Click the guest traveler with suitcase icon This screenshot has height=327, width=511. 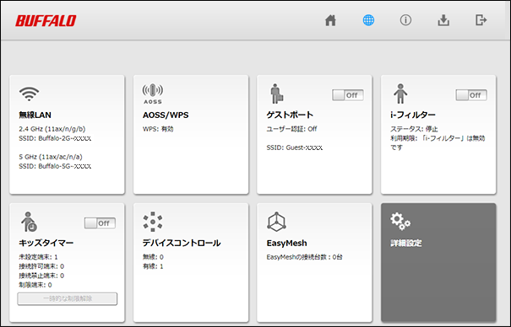click(x=277, y=94)
